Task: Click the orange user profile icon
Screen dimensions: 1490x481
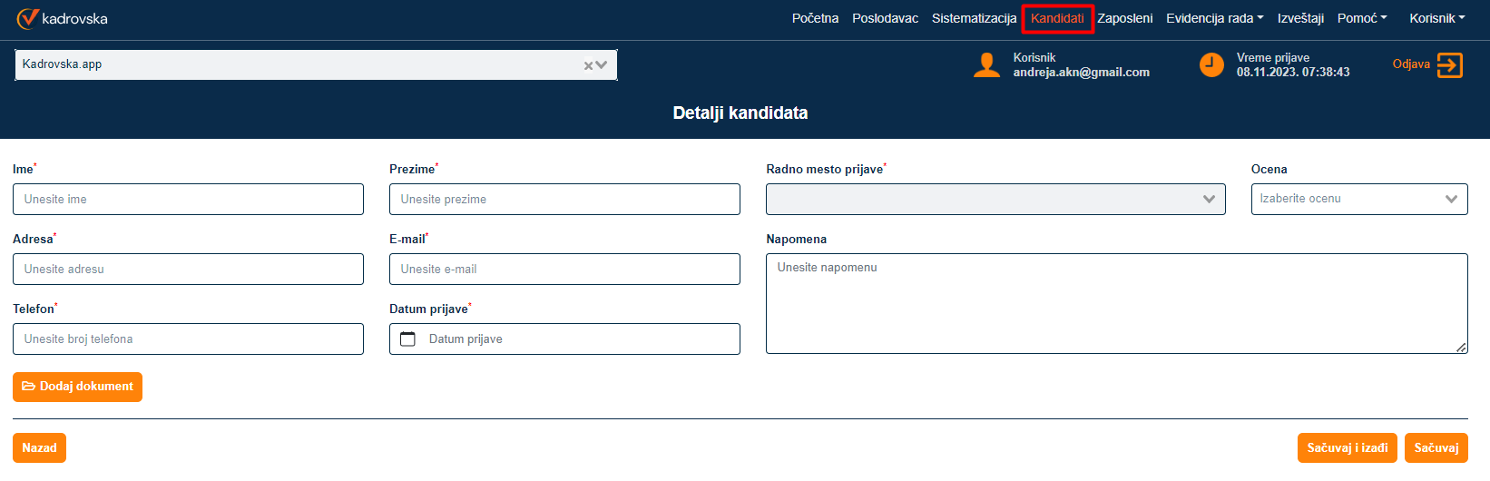Action: [986, 64]
